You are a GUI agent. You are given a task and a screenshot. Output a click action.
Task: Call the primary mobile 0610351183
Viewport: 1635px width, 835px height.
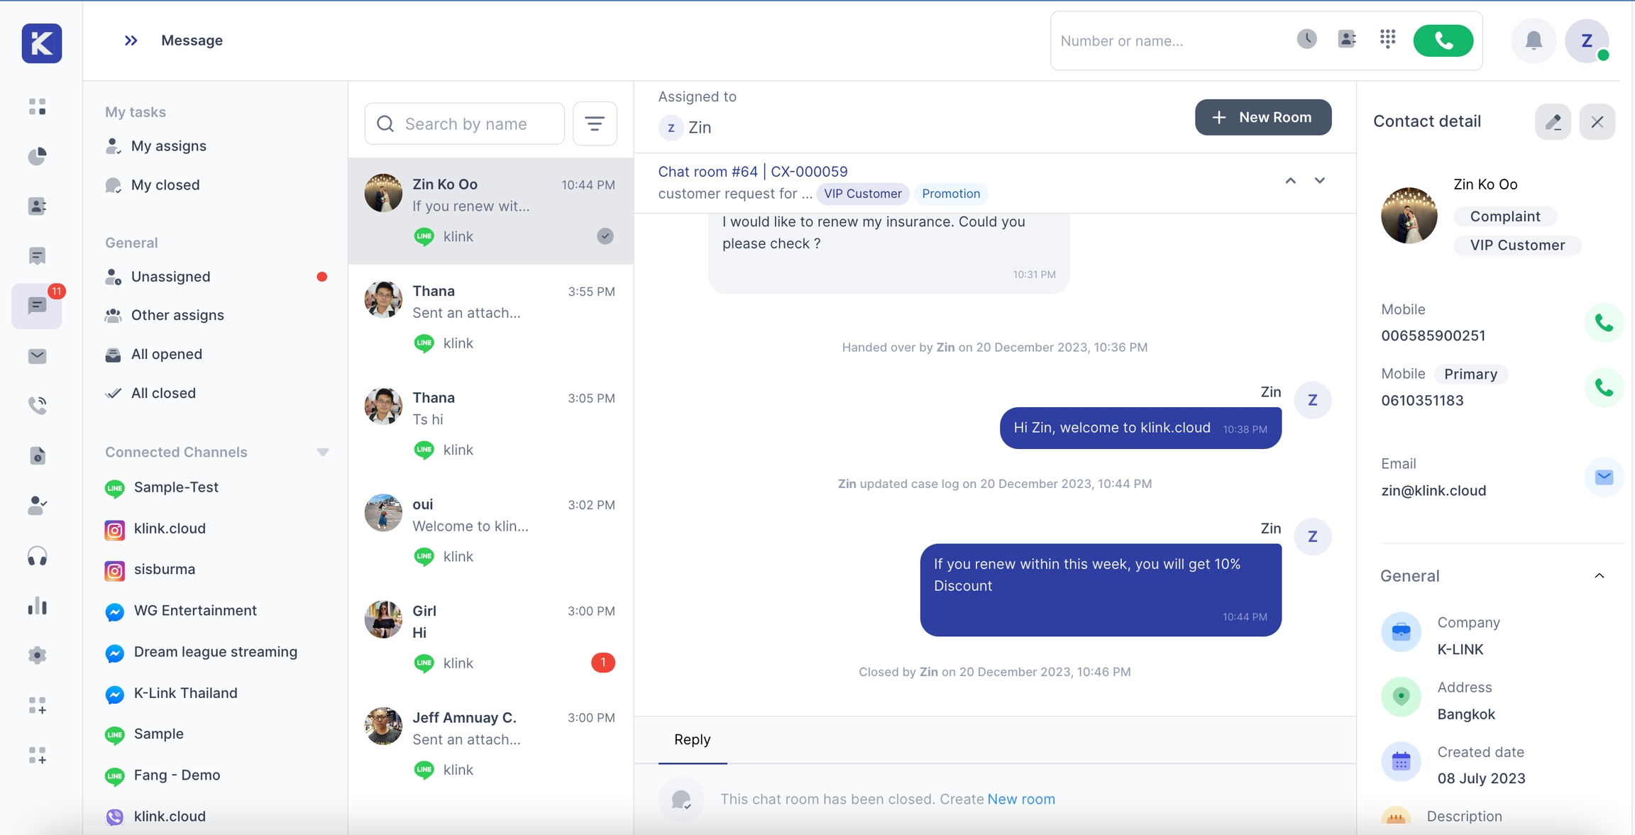point(1603,387)
